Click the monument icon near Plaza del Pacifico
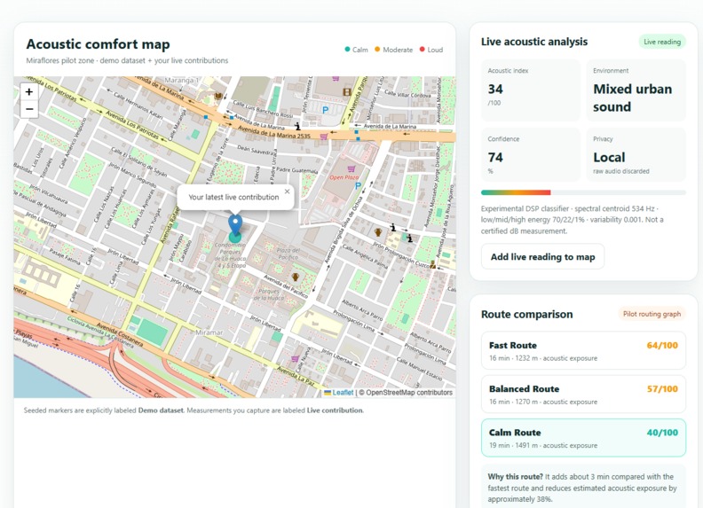This screenshot has height=508, width=703. [296, 277]
